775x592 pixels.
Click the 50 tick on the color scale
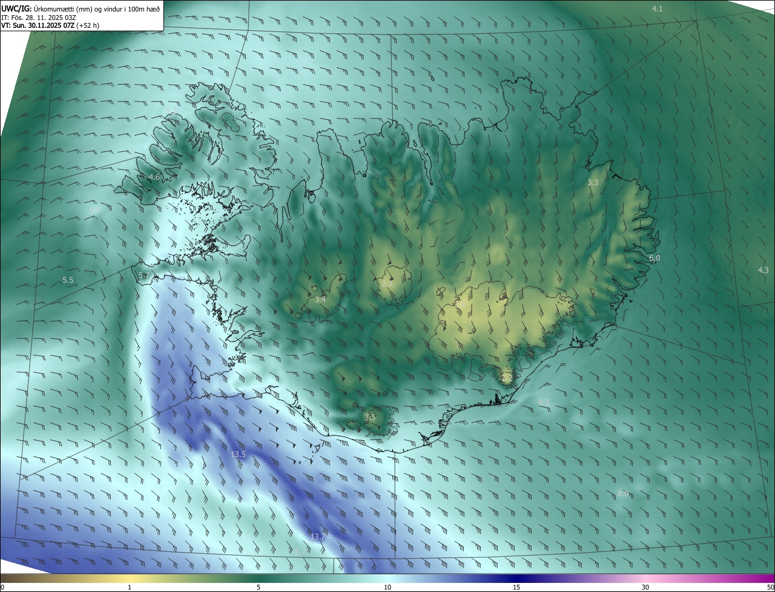770,587
